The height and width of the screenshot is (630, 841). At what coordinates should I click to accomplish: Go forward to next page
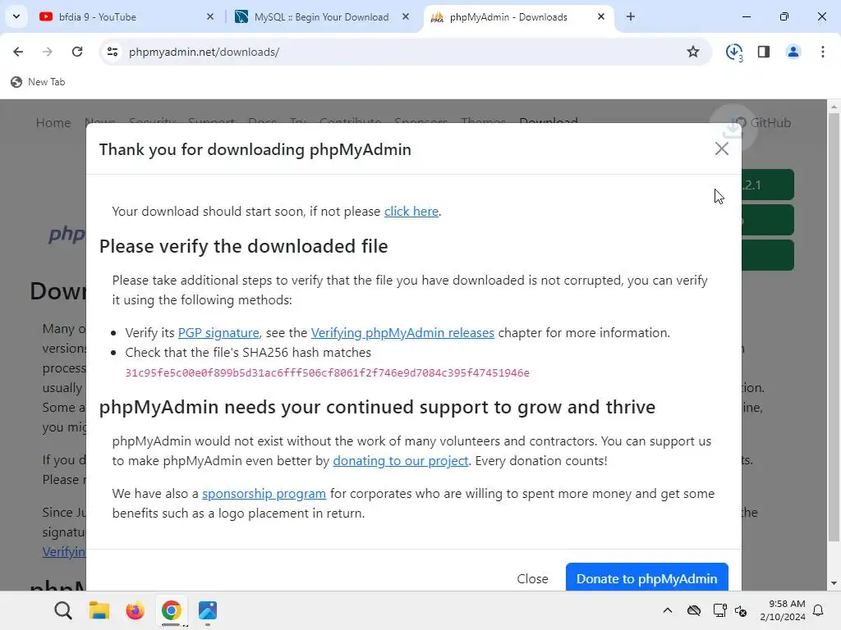point(48,52)
